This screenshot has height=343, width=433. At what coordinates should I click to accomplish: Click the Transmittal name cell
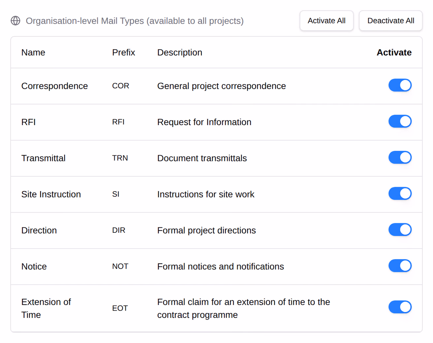(x=43, y=158)
